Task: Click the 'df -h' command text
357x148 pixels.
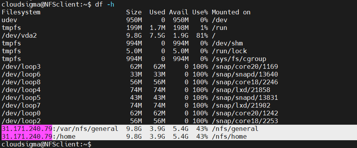Action: (x=104, y=4)
